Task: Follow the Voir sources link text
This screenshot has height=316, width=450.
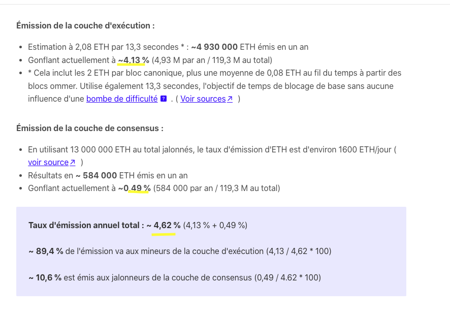Action: point(203,99)
